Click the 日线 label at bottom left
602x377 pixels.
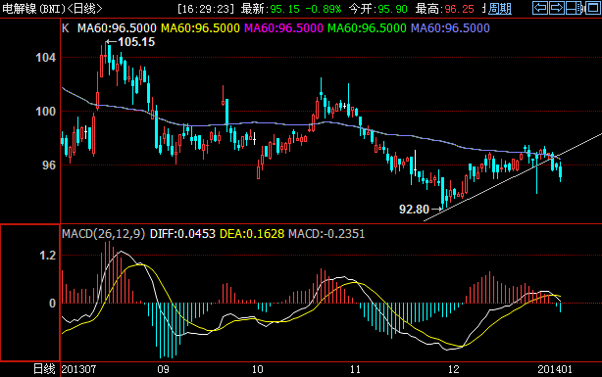point(44,369)
